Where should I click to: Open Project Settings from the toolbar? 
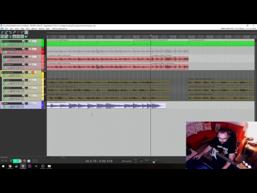[14, 32]
